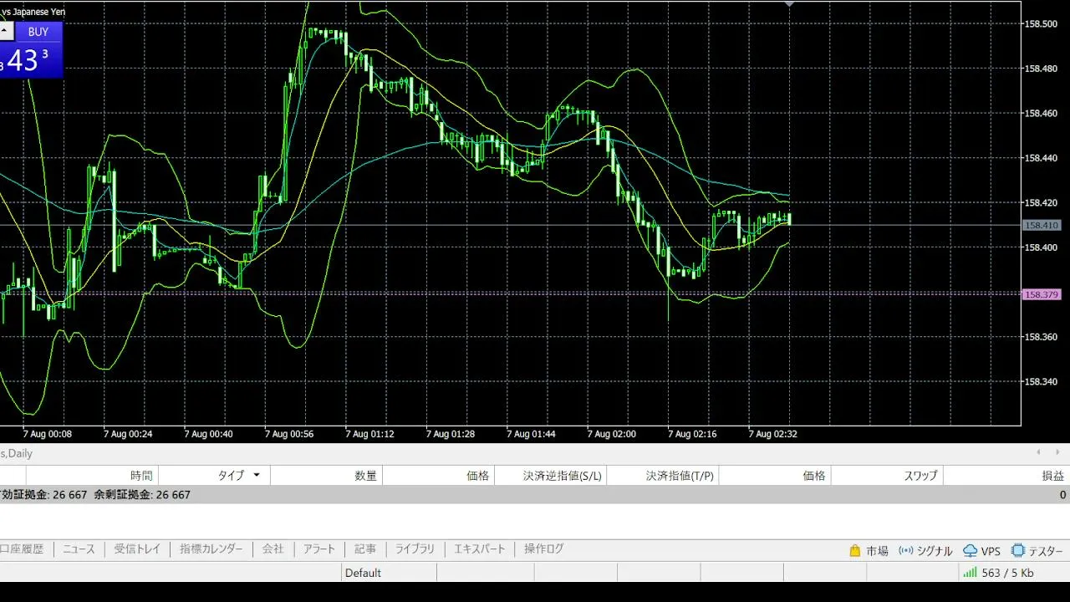The height and width of the screenshot is (602, 1070).
Task: Switch to the 記事 tab
Action: (x=365, y=548)
